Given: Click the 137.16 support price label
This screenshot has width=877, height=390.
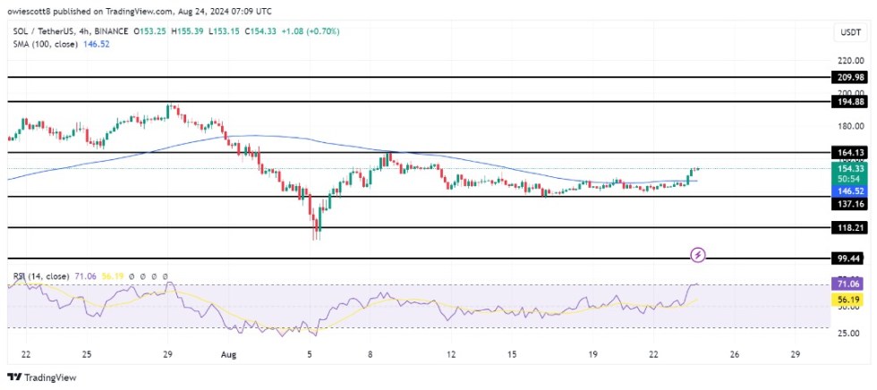Looking at the screenshot, I should coord(850,205).
